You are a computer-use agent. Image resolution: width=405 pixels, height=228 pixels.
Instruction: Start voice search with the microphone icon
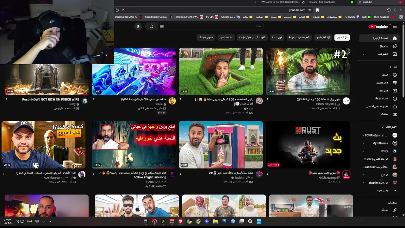[x=138, y=27]
